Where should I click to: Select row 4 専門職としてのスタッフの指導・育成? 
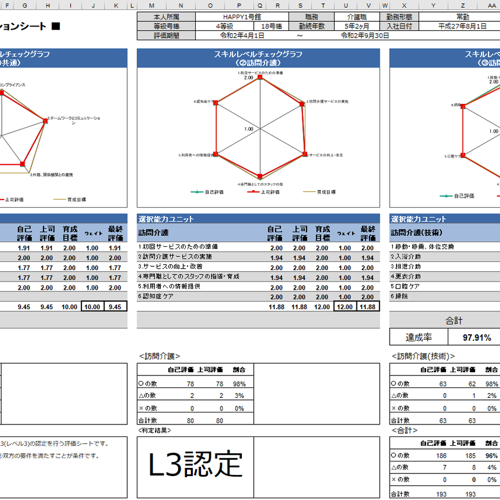(258, 277)
